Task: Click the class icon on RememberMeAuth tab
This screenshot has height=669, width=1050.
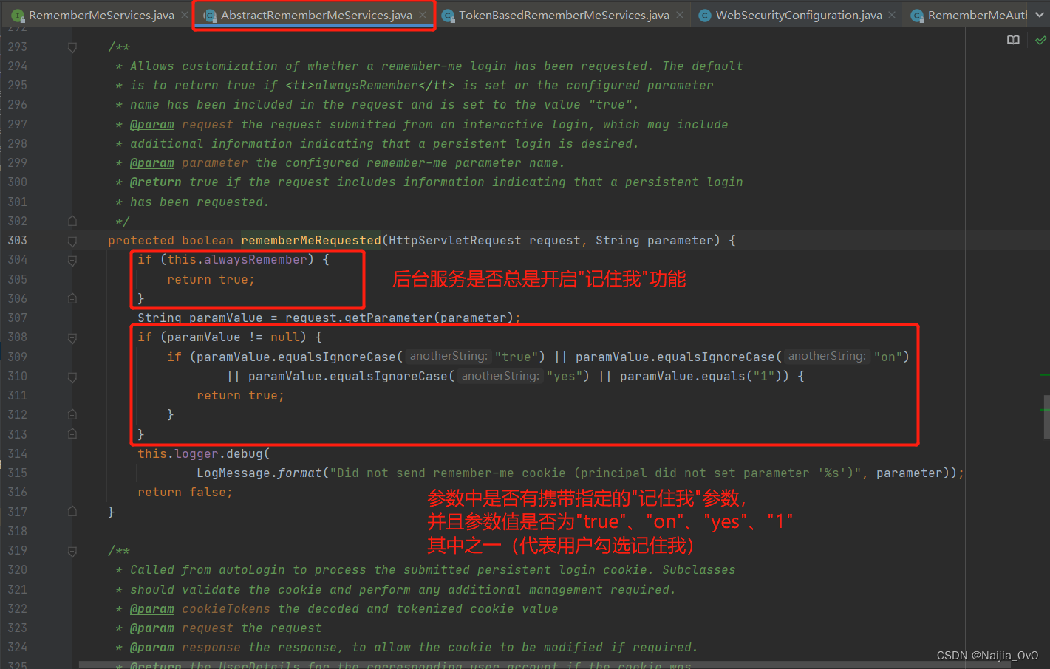Action: pyautogui.click(x=917, y=16)
